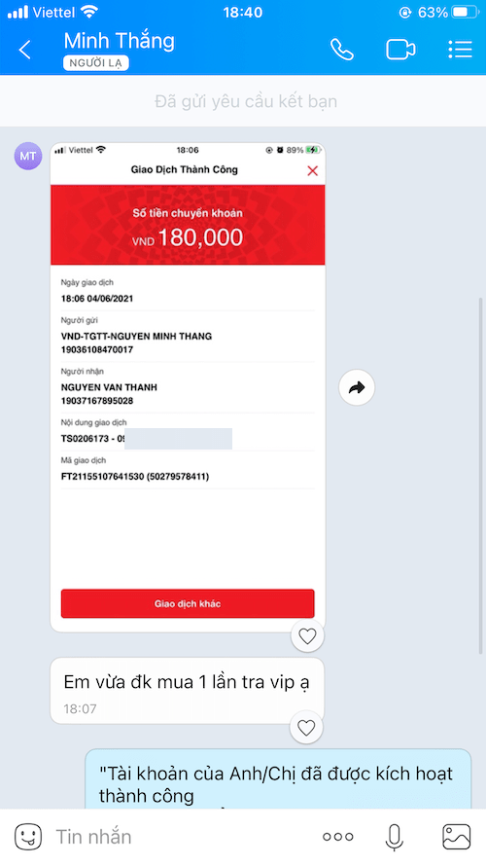This screenshot has width=486, height=865.
Task: Start a video call
Action: [400, 50]
